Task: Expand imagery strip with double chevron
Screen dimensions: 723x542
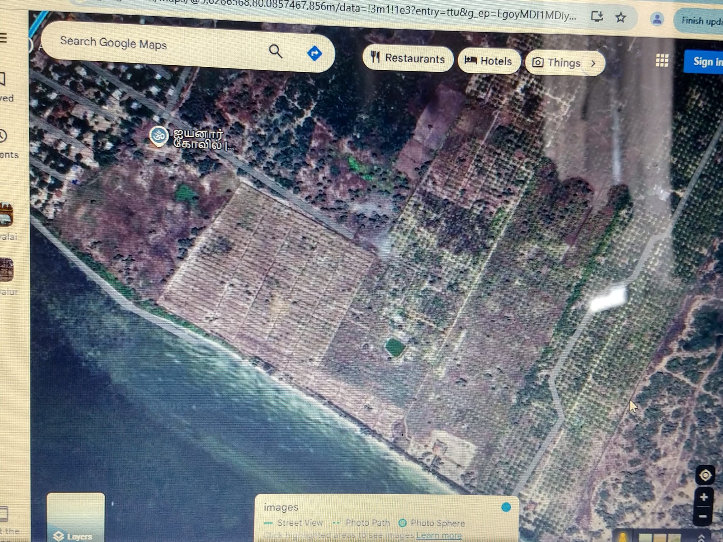Action: [x=702, y=538]
